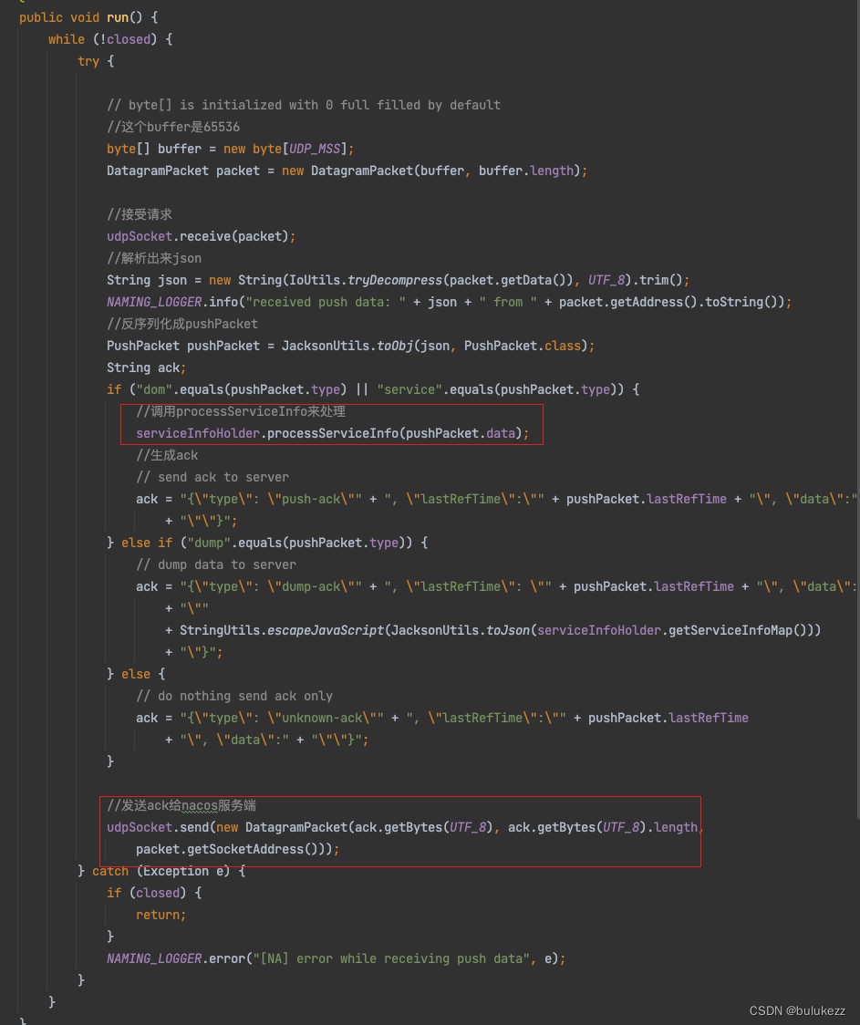Image resolution: width=860 pixels, height=1025 pixels.
Task: Click the if condition checking "dom" type
Action: 373,389
